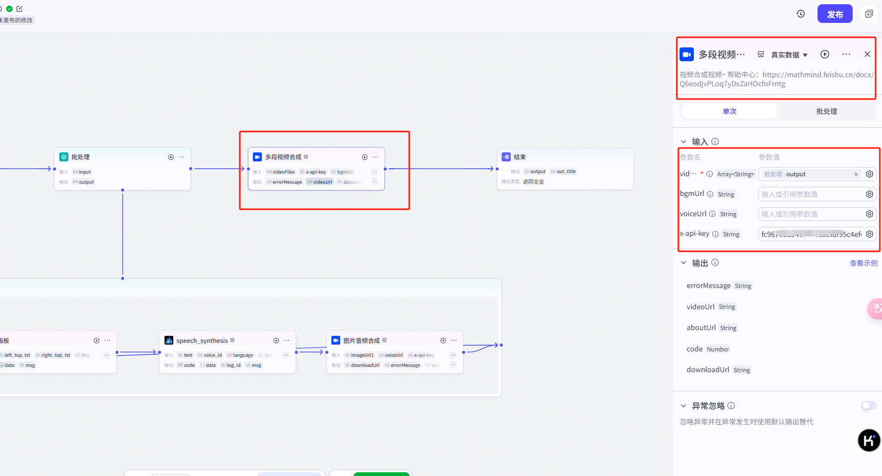Switch to the 批处理 tab
Screen dimensions: 882x476
826,111
